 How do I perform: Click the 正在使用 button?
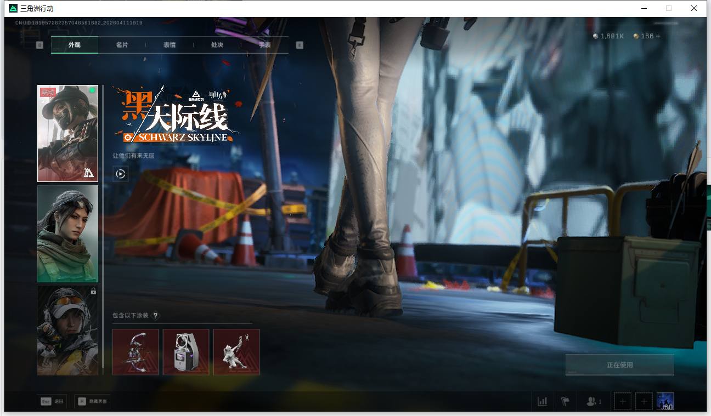click(x=620, y=364)
